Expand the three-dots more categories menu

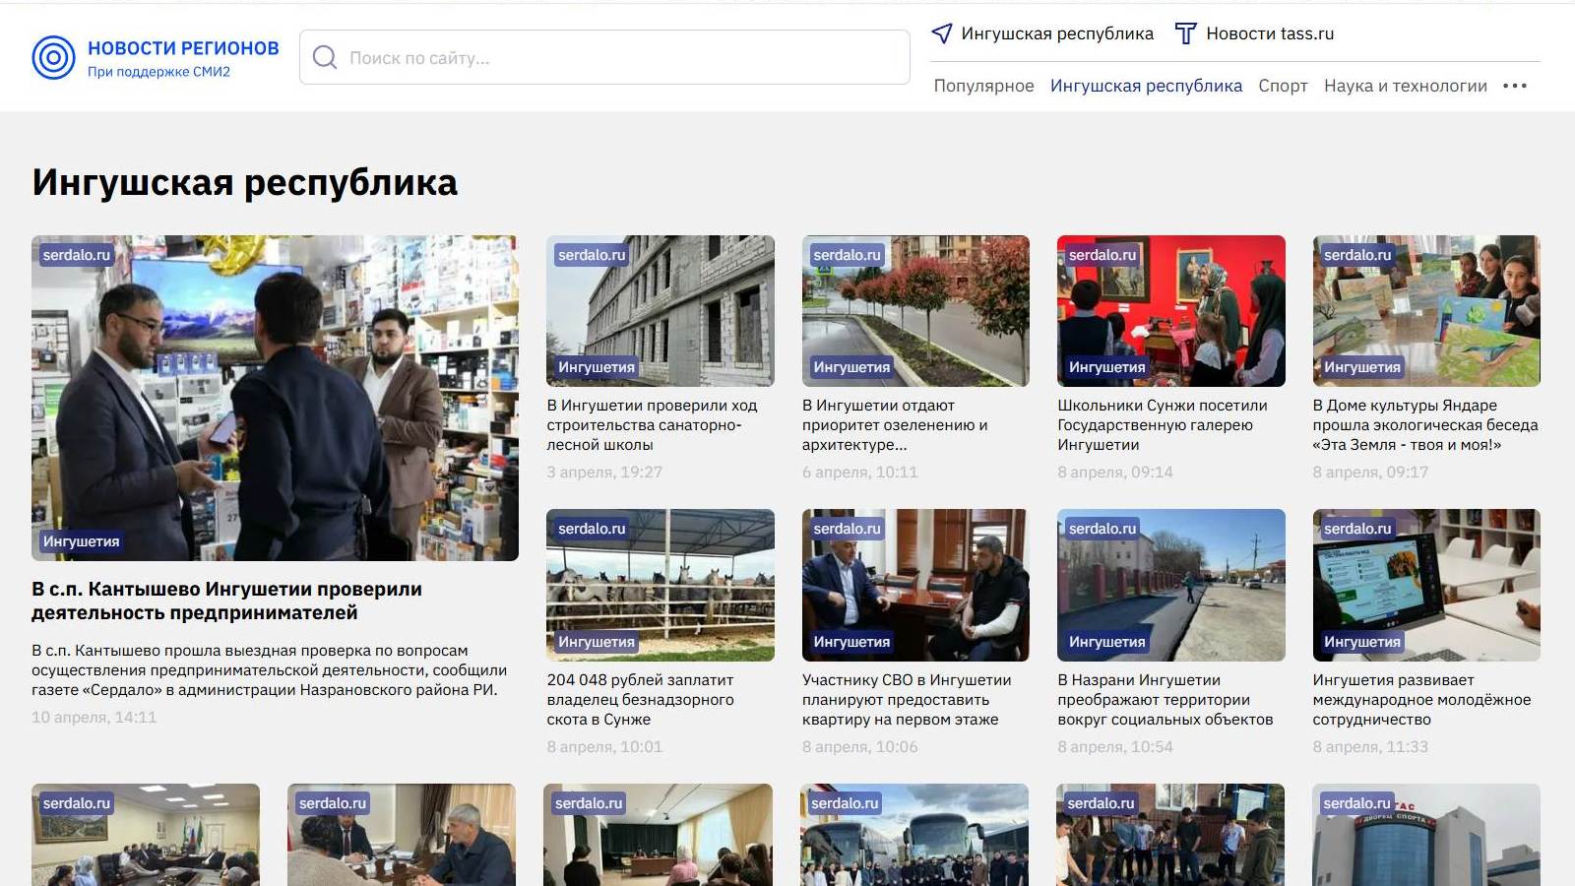[x=1515, y=86]
